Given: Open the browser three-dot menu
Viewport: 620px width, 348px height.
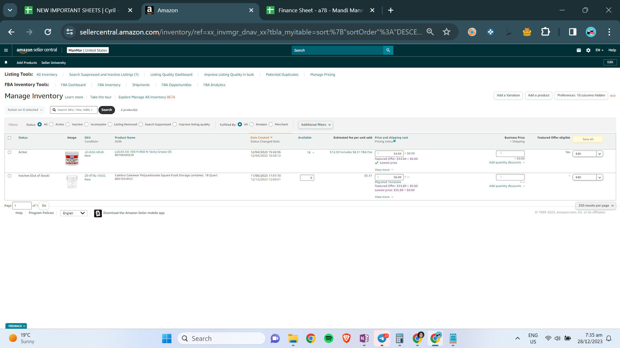Looking at the screenshot, I should click(x=609, y=32).
